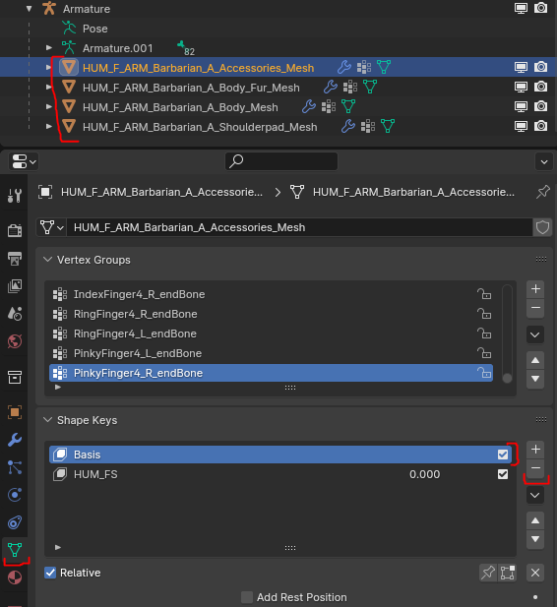Collapse the Vertex Groups panel
Image resolution: width=557 pixels, height=607 pixels.
(47, 260)
